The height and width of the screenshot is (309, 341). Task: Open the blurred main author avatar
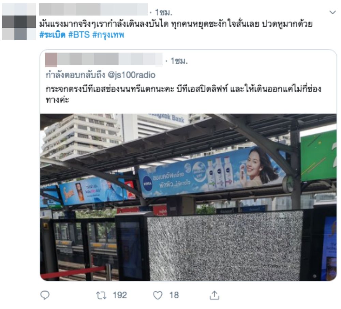pyautogui.click(x=19, y=22)
